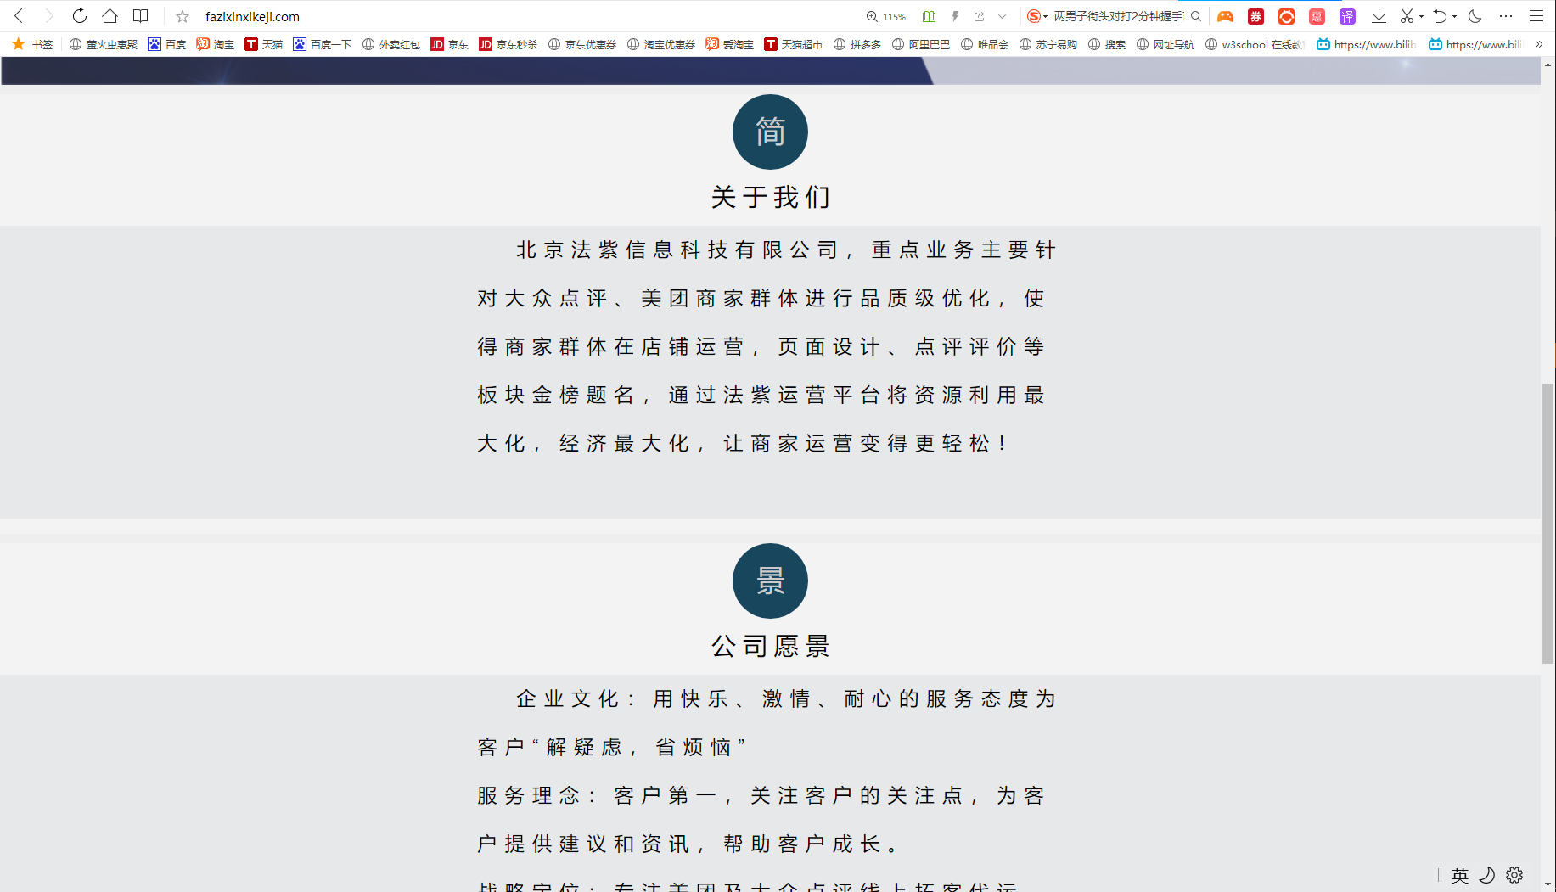Open the hamburger main menu

click(1536, 15)
